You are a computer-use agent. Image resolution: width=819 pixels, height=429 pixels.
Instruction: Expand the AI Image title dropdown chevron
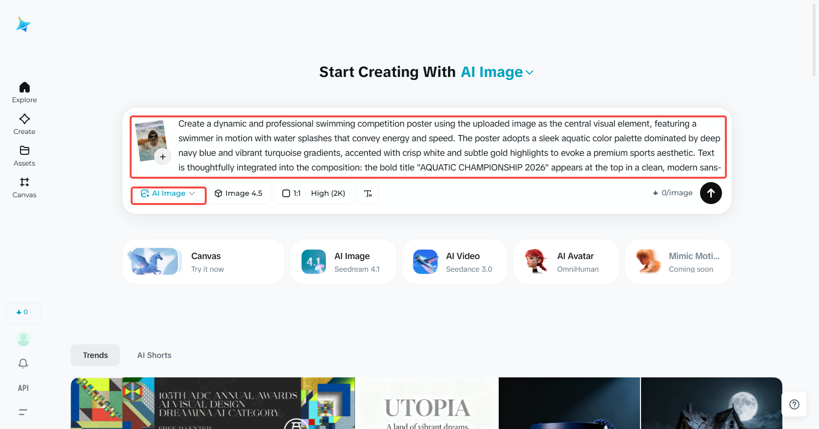[x=530, y=73]
